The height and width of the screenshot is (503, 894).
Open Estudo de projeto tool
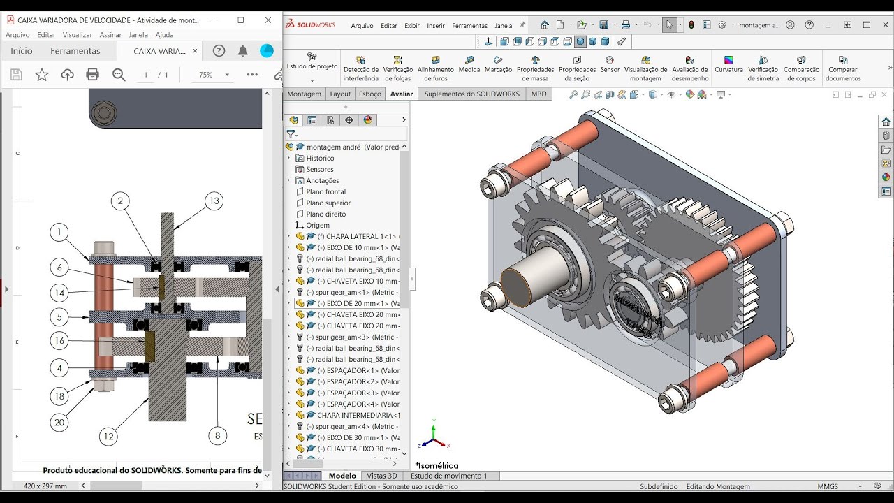[312, 61]
